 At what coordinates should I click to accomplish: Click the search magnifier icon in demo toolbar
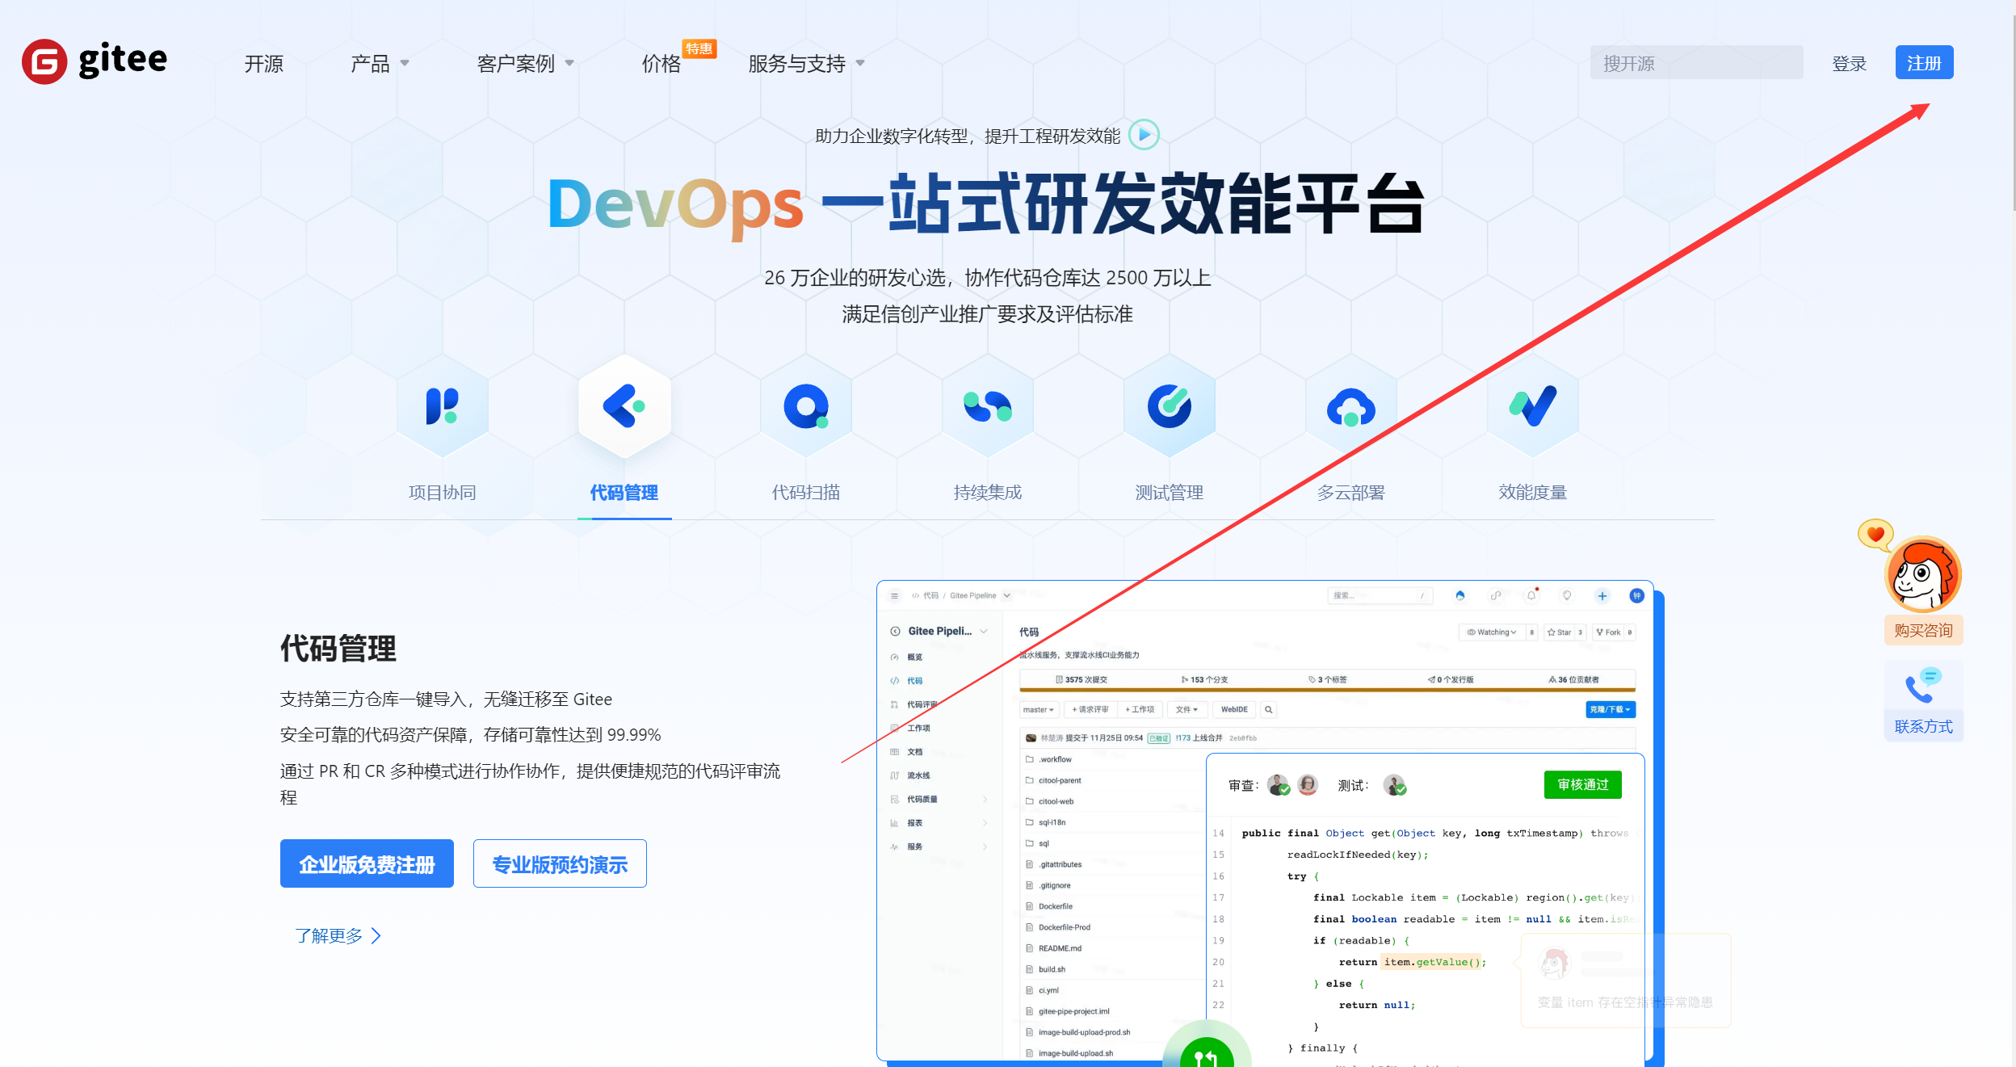click(x=1269, y=709)
